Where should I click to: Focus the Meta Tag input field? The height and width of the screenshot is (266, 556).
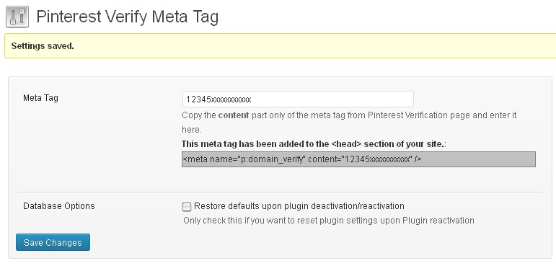point(298,99)
